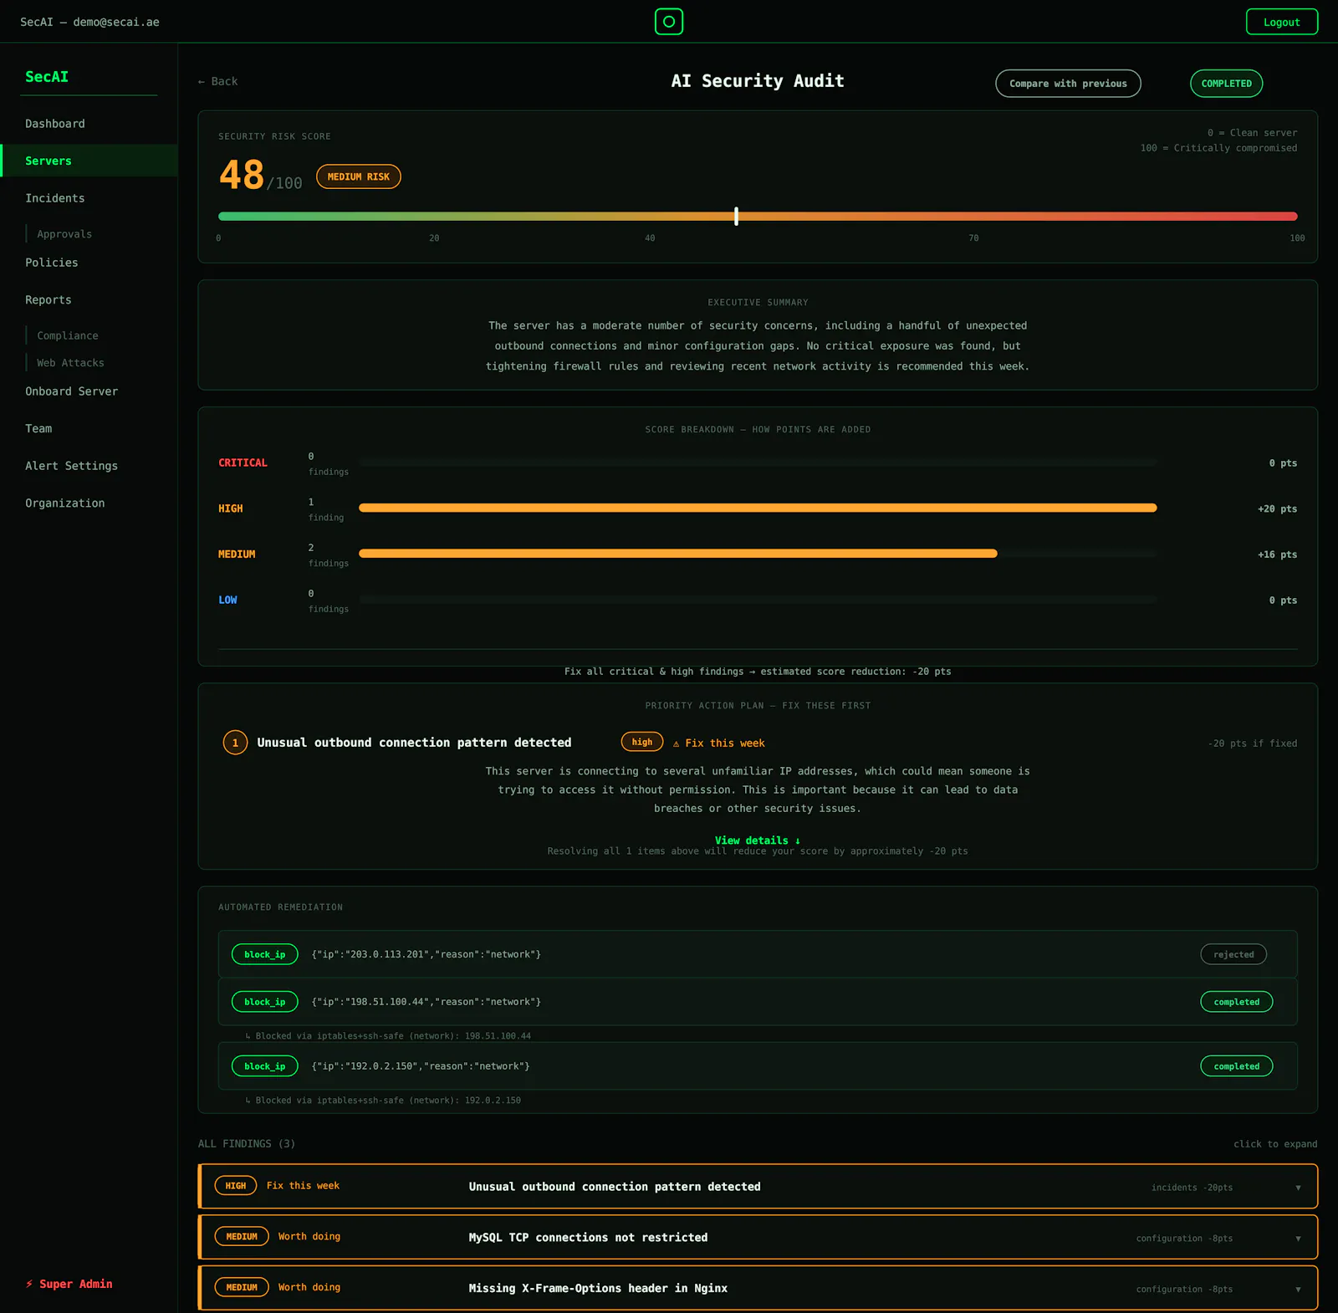Click the Super Admin label
Viewport: 1338px width, 1313px height.
pyautogui.click(x=69, y=1284)
